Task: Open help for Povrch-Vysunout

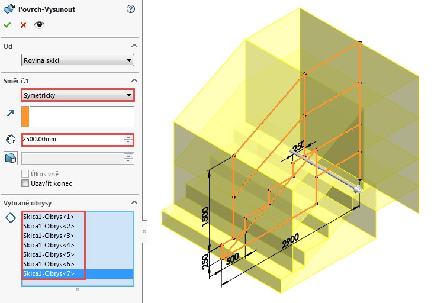Action: [131, 9]
